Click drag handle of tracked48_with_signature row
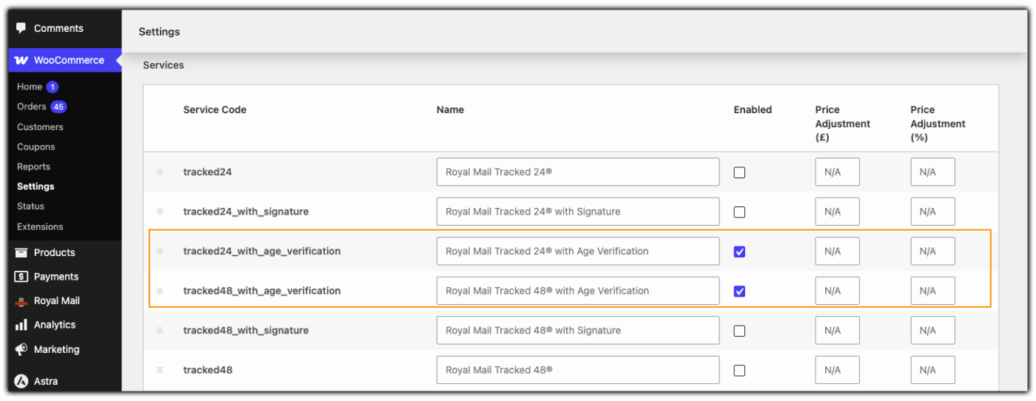This screenshot has height=401, width=1036. click(160, 331)
